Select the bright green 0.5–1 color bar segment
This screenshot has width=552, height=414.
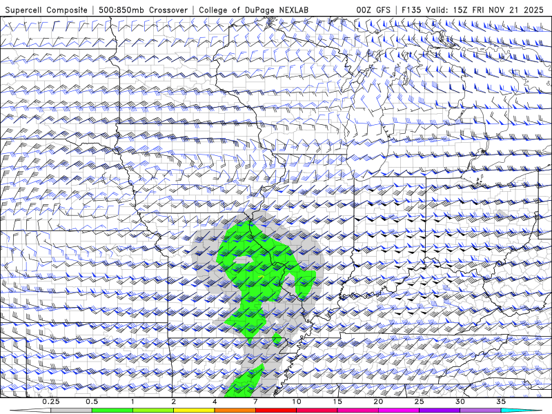tap(112, 411)
